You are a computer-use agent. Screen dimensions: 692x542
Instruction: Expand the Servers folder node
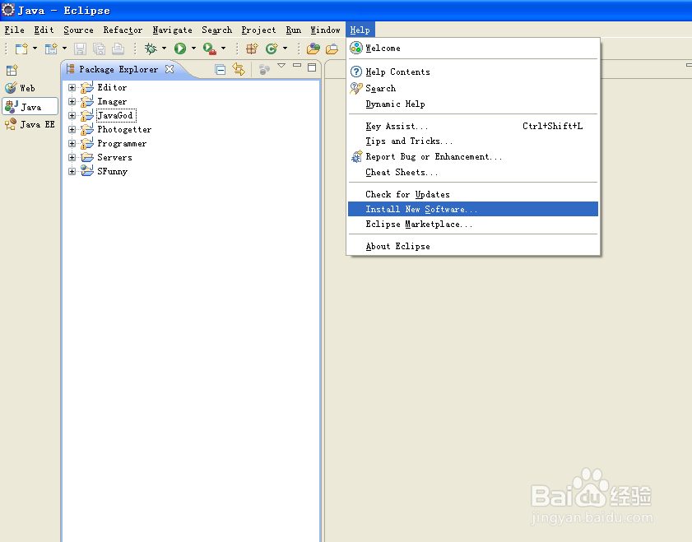tap(72, 157)
